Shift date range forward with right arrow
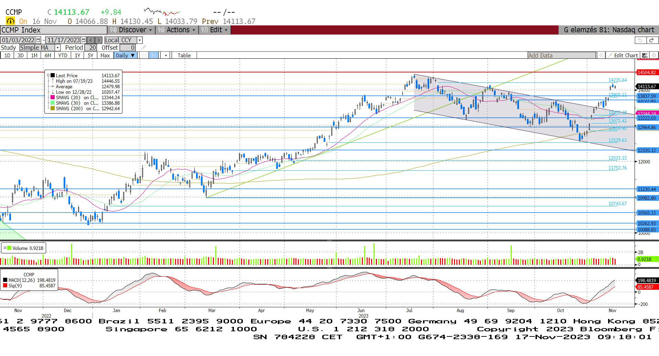Viewport: 659px width, 356px height. [98, 40]
